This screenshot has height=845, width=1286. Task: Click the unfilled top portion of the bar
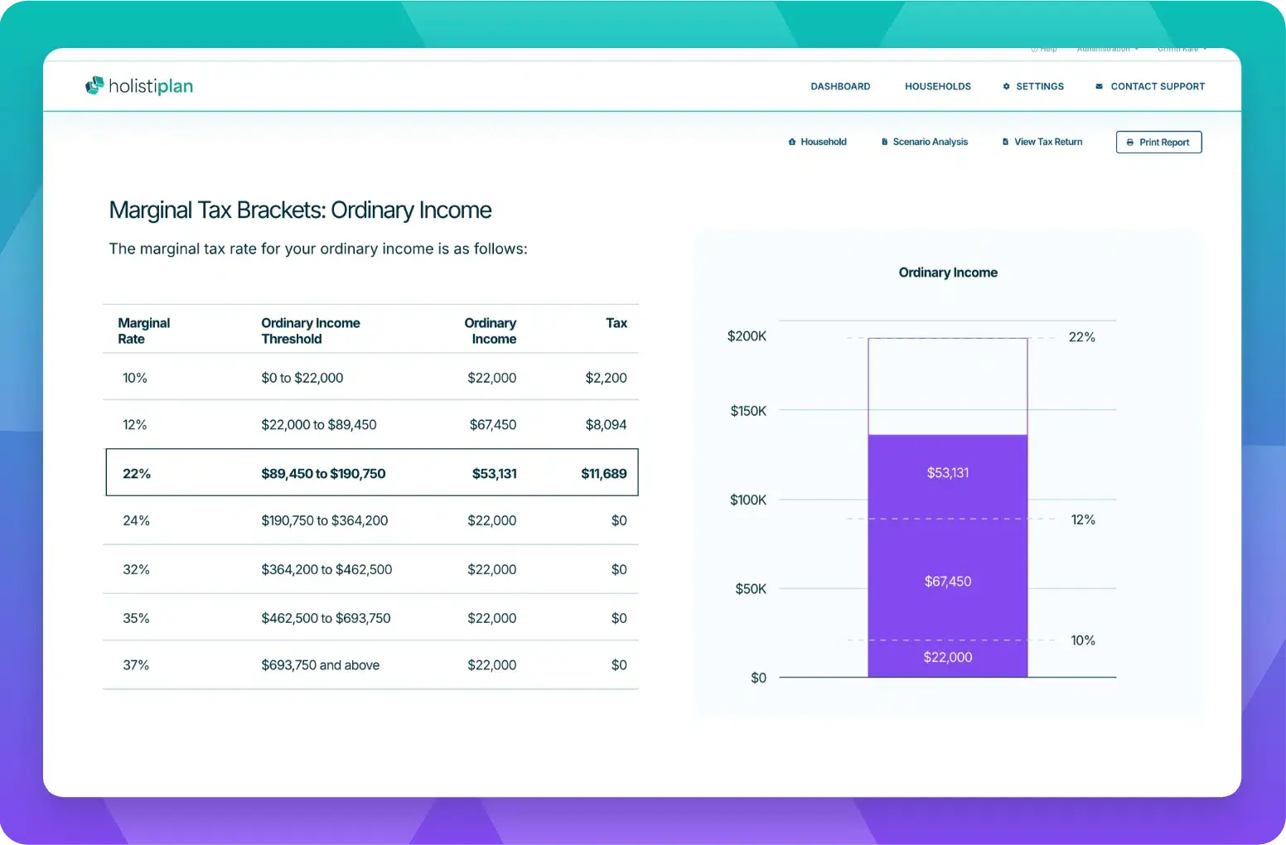(947, 385)
